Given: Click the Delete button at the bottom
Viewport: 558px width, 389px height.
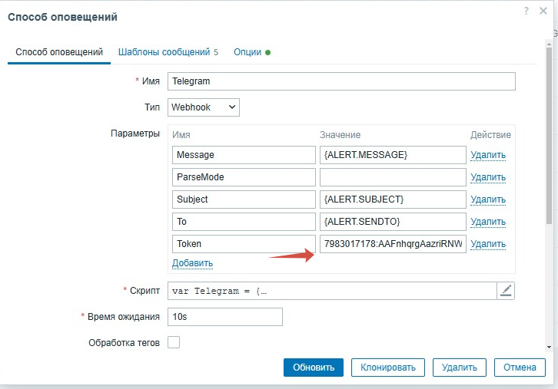Looking at the screenshot, I should point(460,368).
